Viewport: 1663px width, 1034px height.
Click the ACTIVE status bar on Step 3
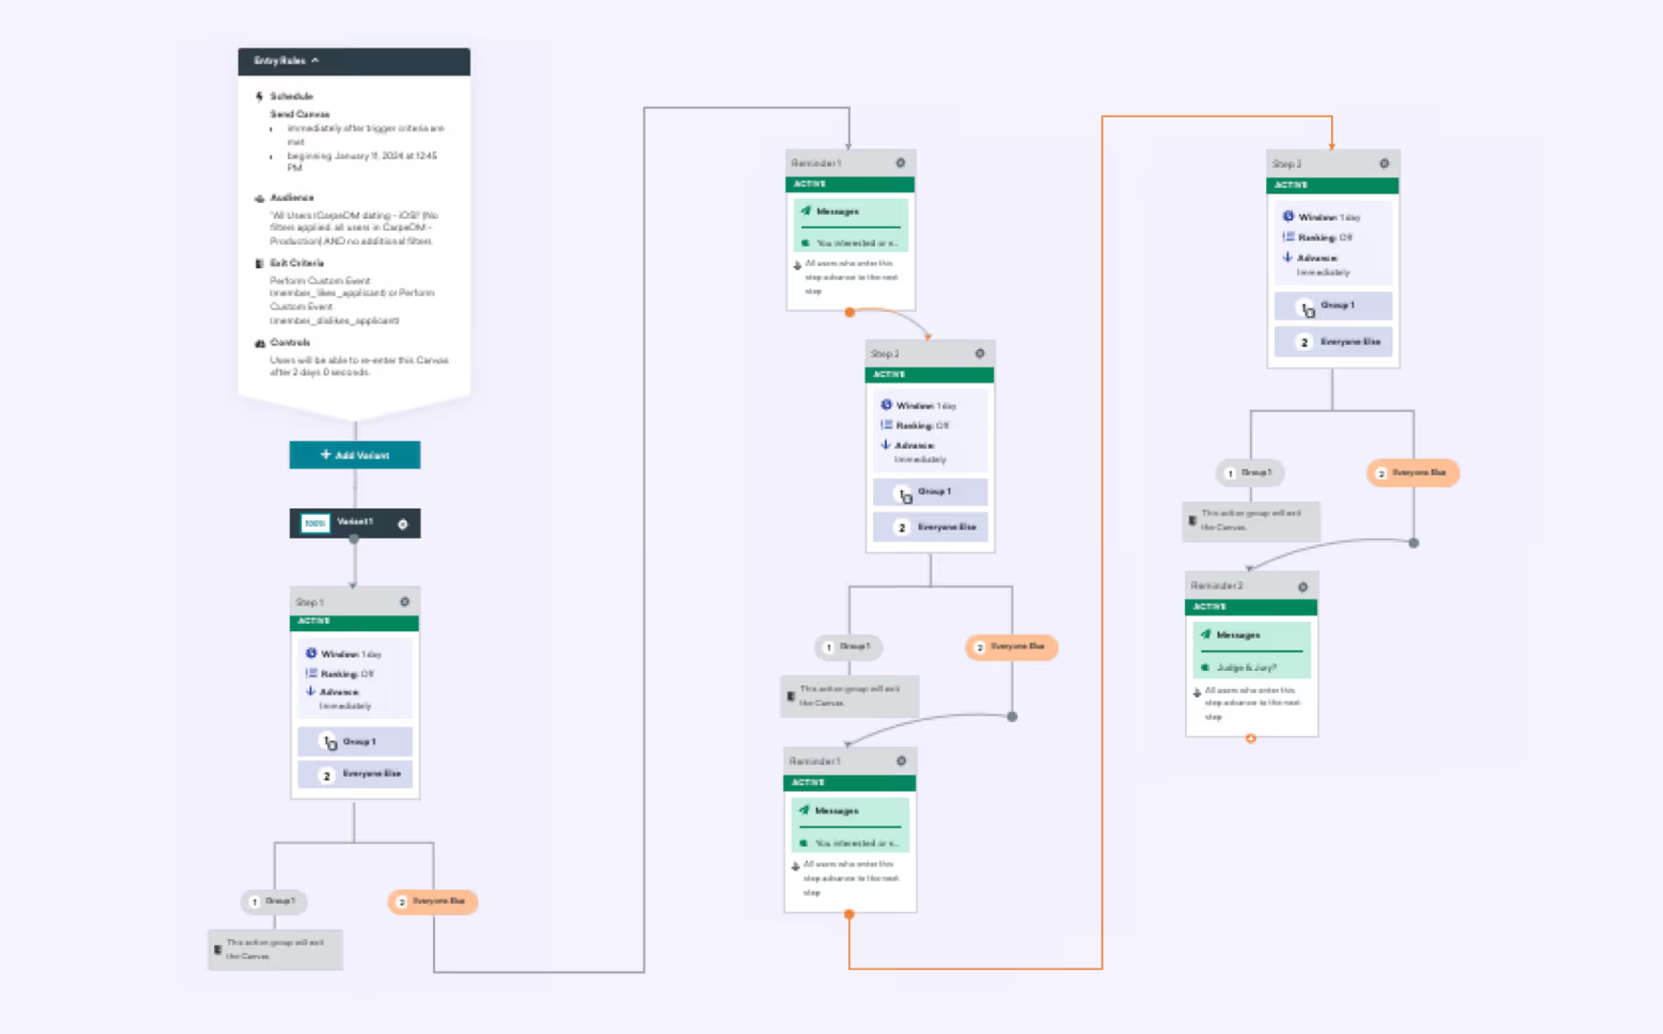[1332, 185]
